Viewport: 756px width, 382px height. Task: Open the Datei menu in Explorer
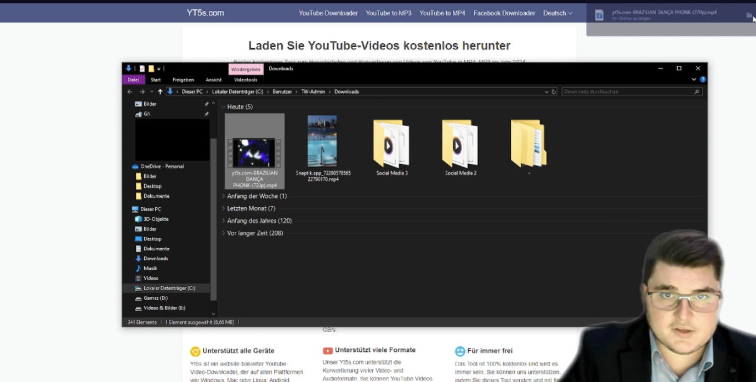133,80
